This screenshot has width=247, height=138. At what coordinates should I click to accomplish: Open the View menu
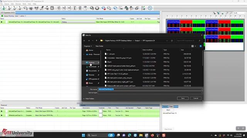click(29, 4)
